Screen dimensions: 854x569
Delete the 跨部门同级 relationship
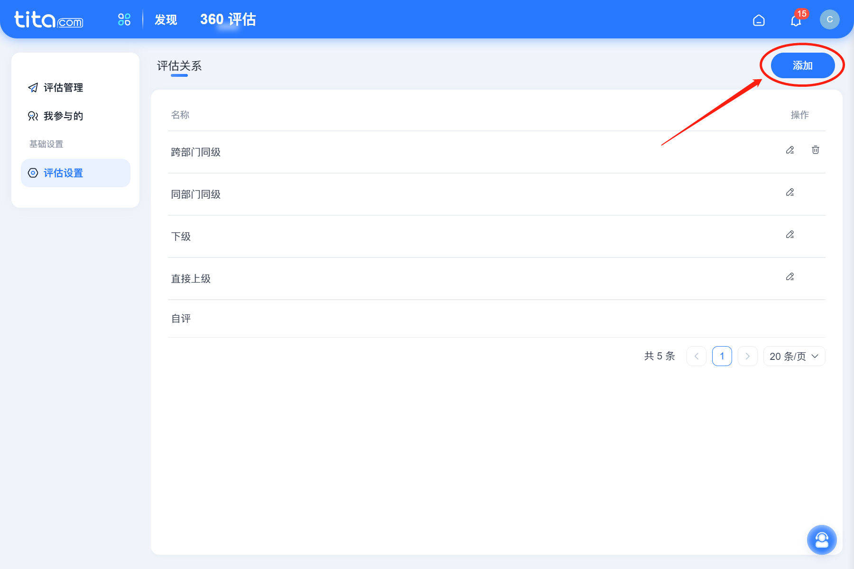[x=816, y=150]
